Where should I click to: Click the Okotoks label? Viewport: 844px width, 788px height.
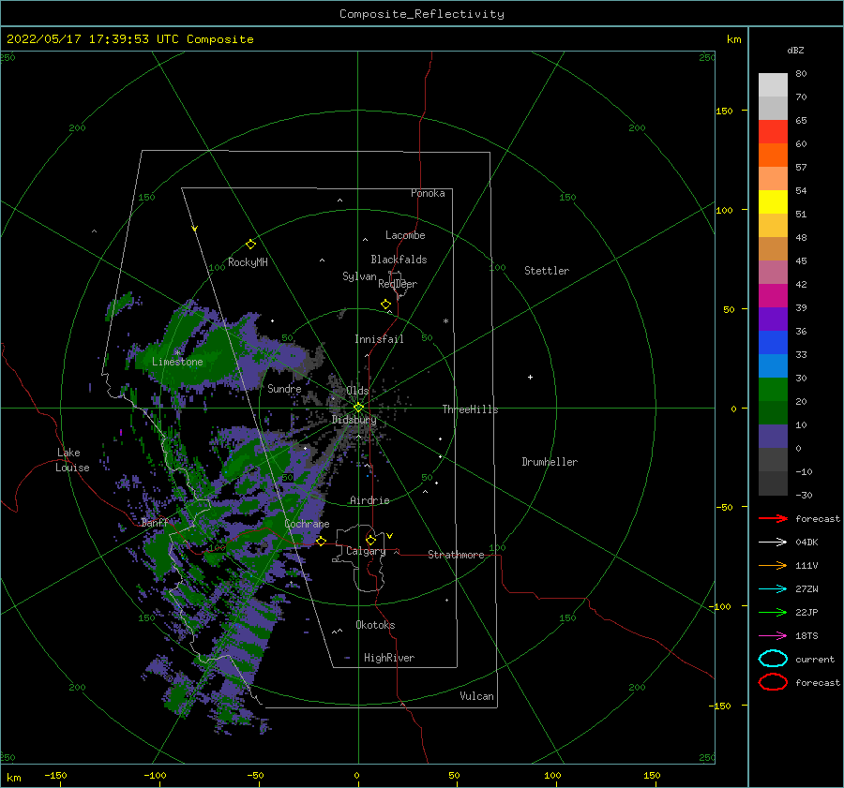[375, 625]
